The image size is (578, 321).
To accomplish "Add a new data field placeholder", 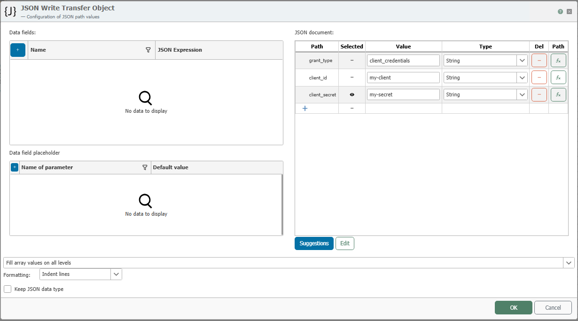I will [14, 167].
